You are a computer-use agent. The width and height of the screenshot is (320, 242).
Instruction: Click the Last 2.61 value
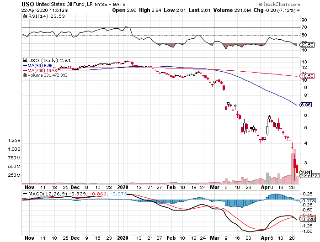[199, 10]
